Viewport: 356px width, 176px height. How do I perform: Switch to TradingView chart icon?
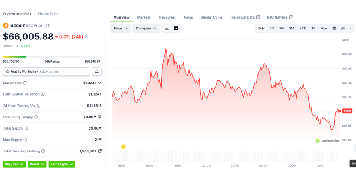(176, 28)
